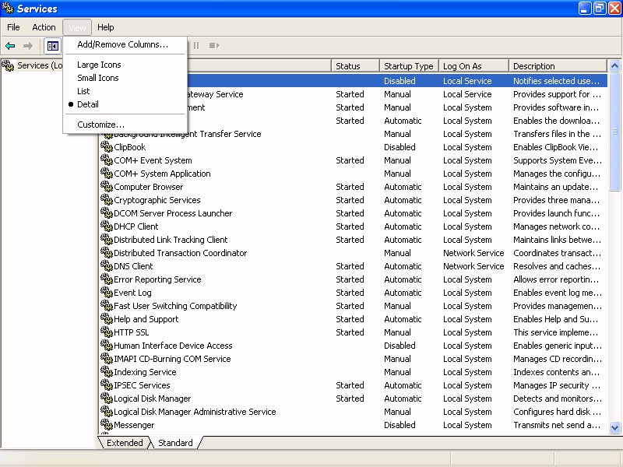Click the gear icon beside Error Reporting Service

pyautogui.click(x=107, y=279)
